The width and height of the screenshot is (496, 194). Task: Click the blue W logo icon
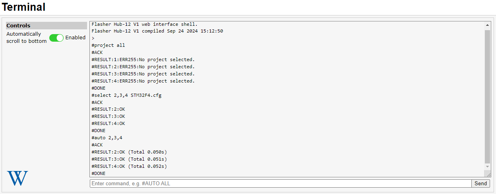pos(17,178)
